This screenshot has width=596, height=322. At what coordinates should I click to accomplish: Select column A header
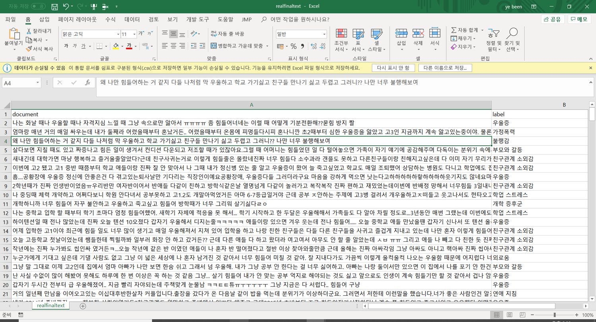pyautogui.click(x=251, y=105)
